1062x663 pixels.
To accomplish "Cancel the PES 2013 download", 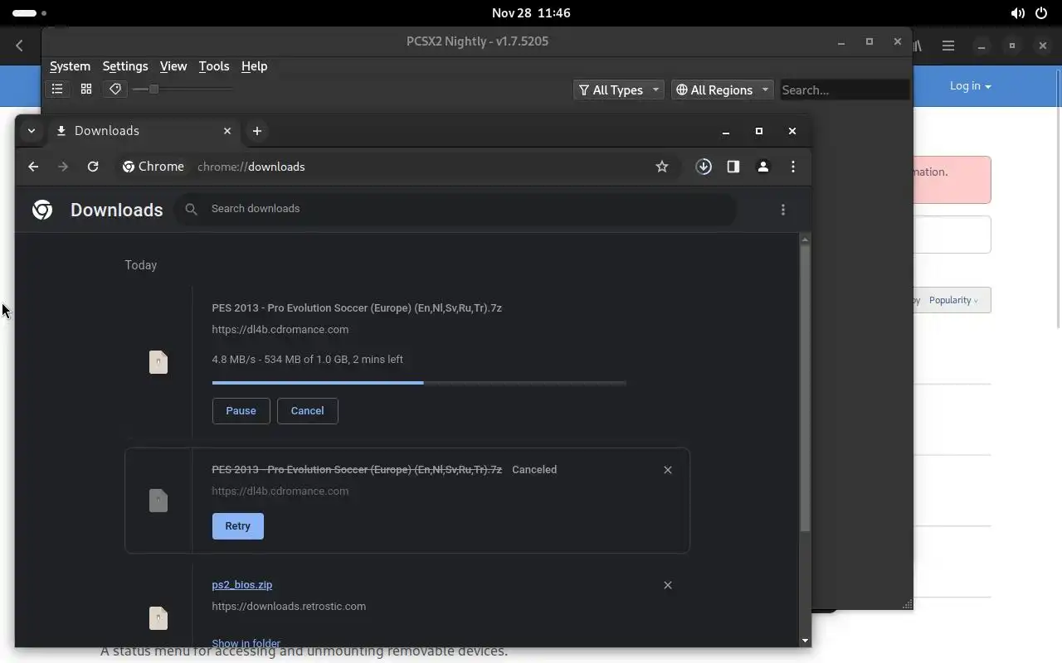I will click(x=307, y=411).
